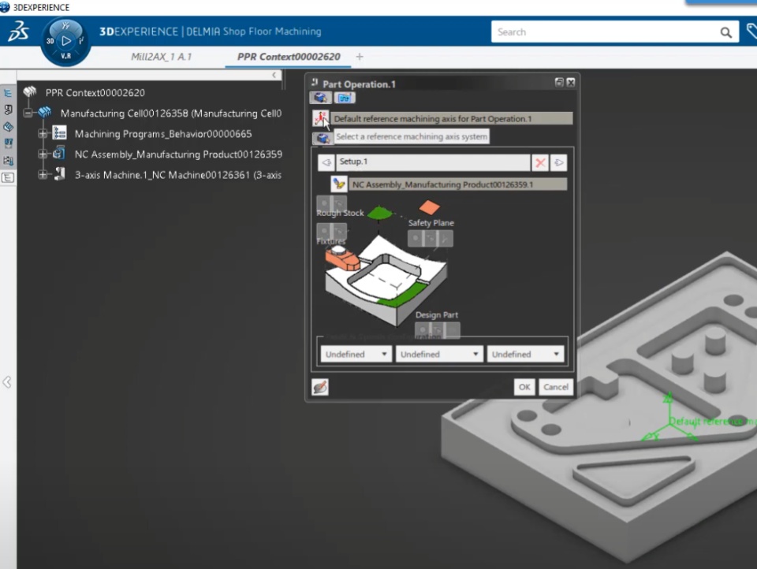The height and width of the screenshot is (569, 757).
Task: Click the second left sidebar icon
Action: [8, 110]
